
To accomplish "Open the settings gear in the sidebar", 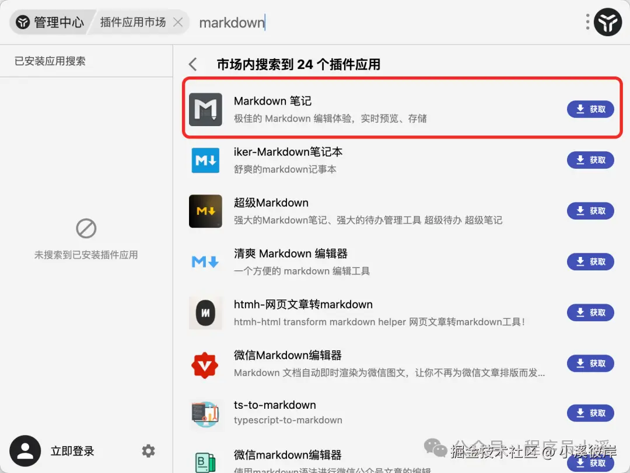I will coord(148,451).
